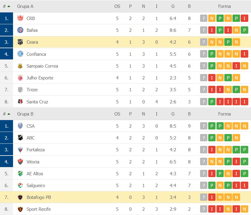Click Julho Esporte team name

click(x=40, y=78)
